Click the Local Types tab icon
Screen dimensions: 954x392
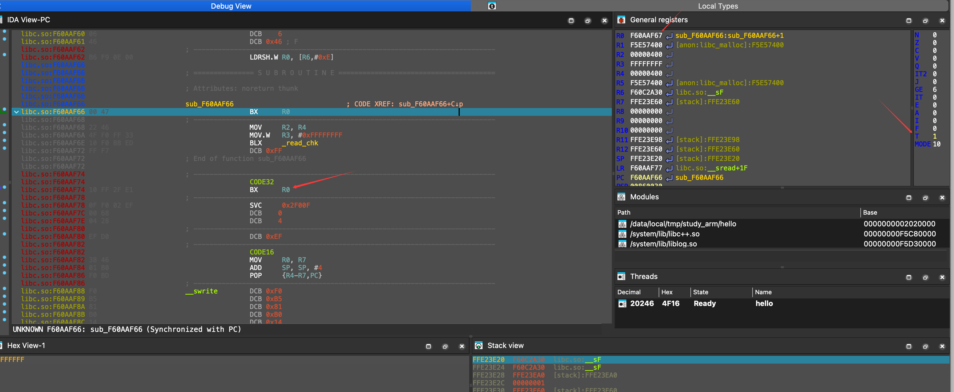click(x=491, y=6)
